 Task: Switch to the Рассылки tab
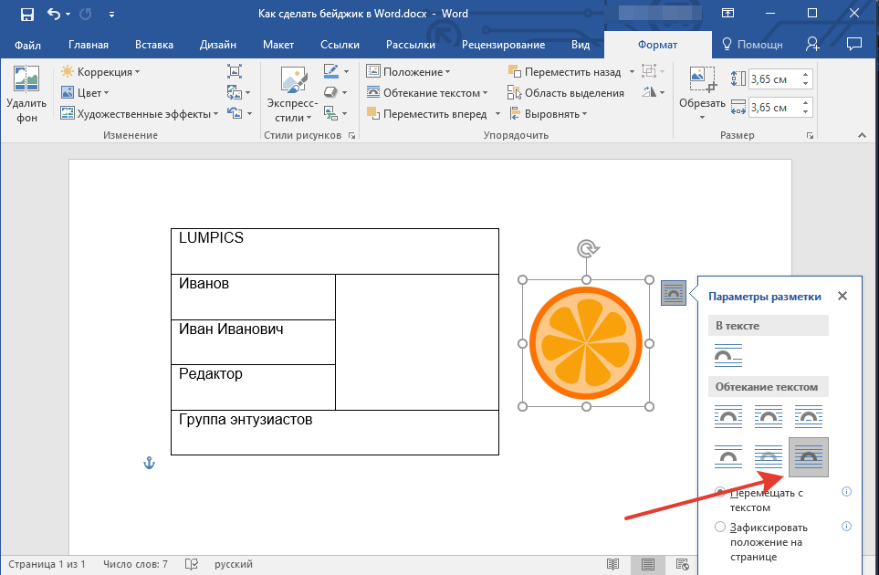[411, 45]
